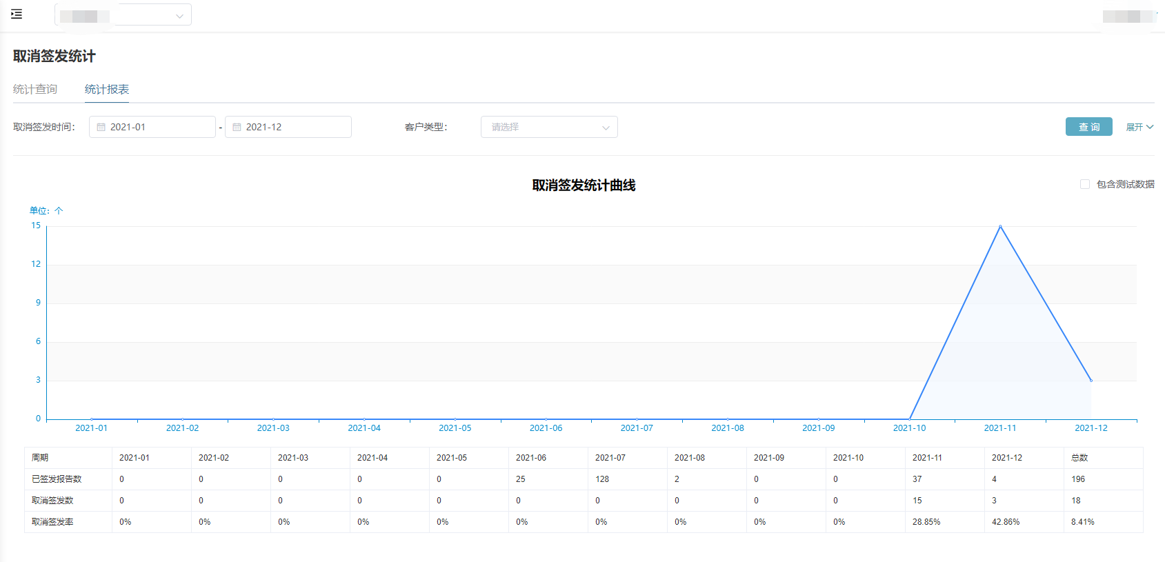Click the 128 value in 2021-07 column
1165x562 pixels.
coord(602,479)
